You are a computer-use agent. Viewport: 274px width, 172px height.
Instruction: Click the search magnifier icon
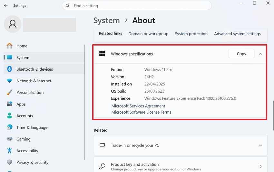tap(68, 6)
